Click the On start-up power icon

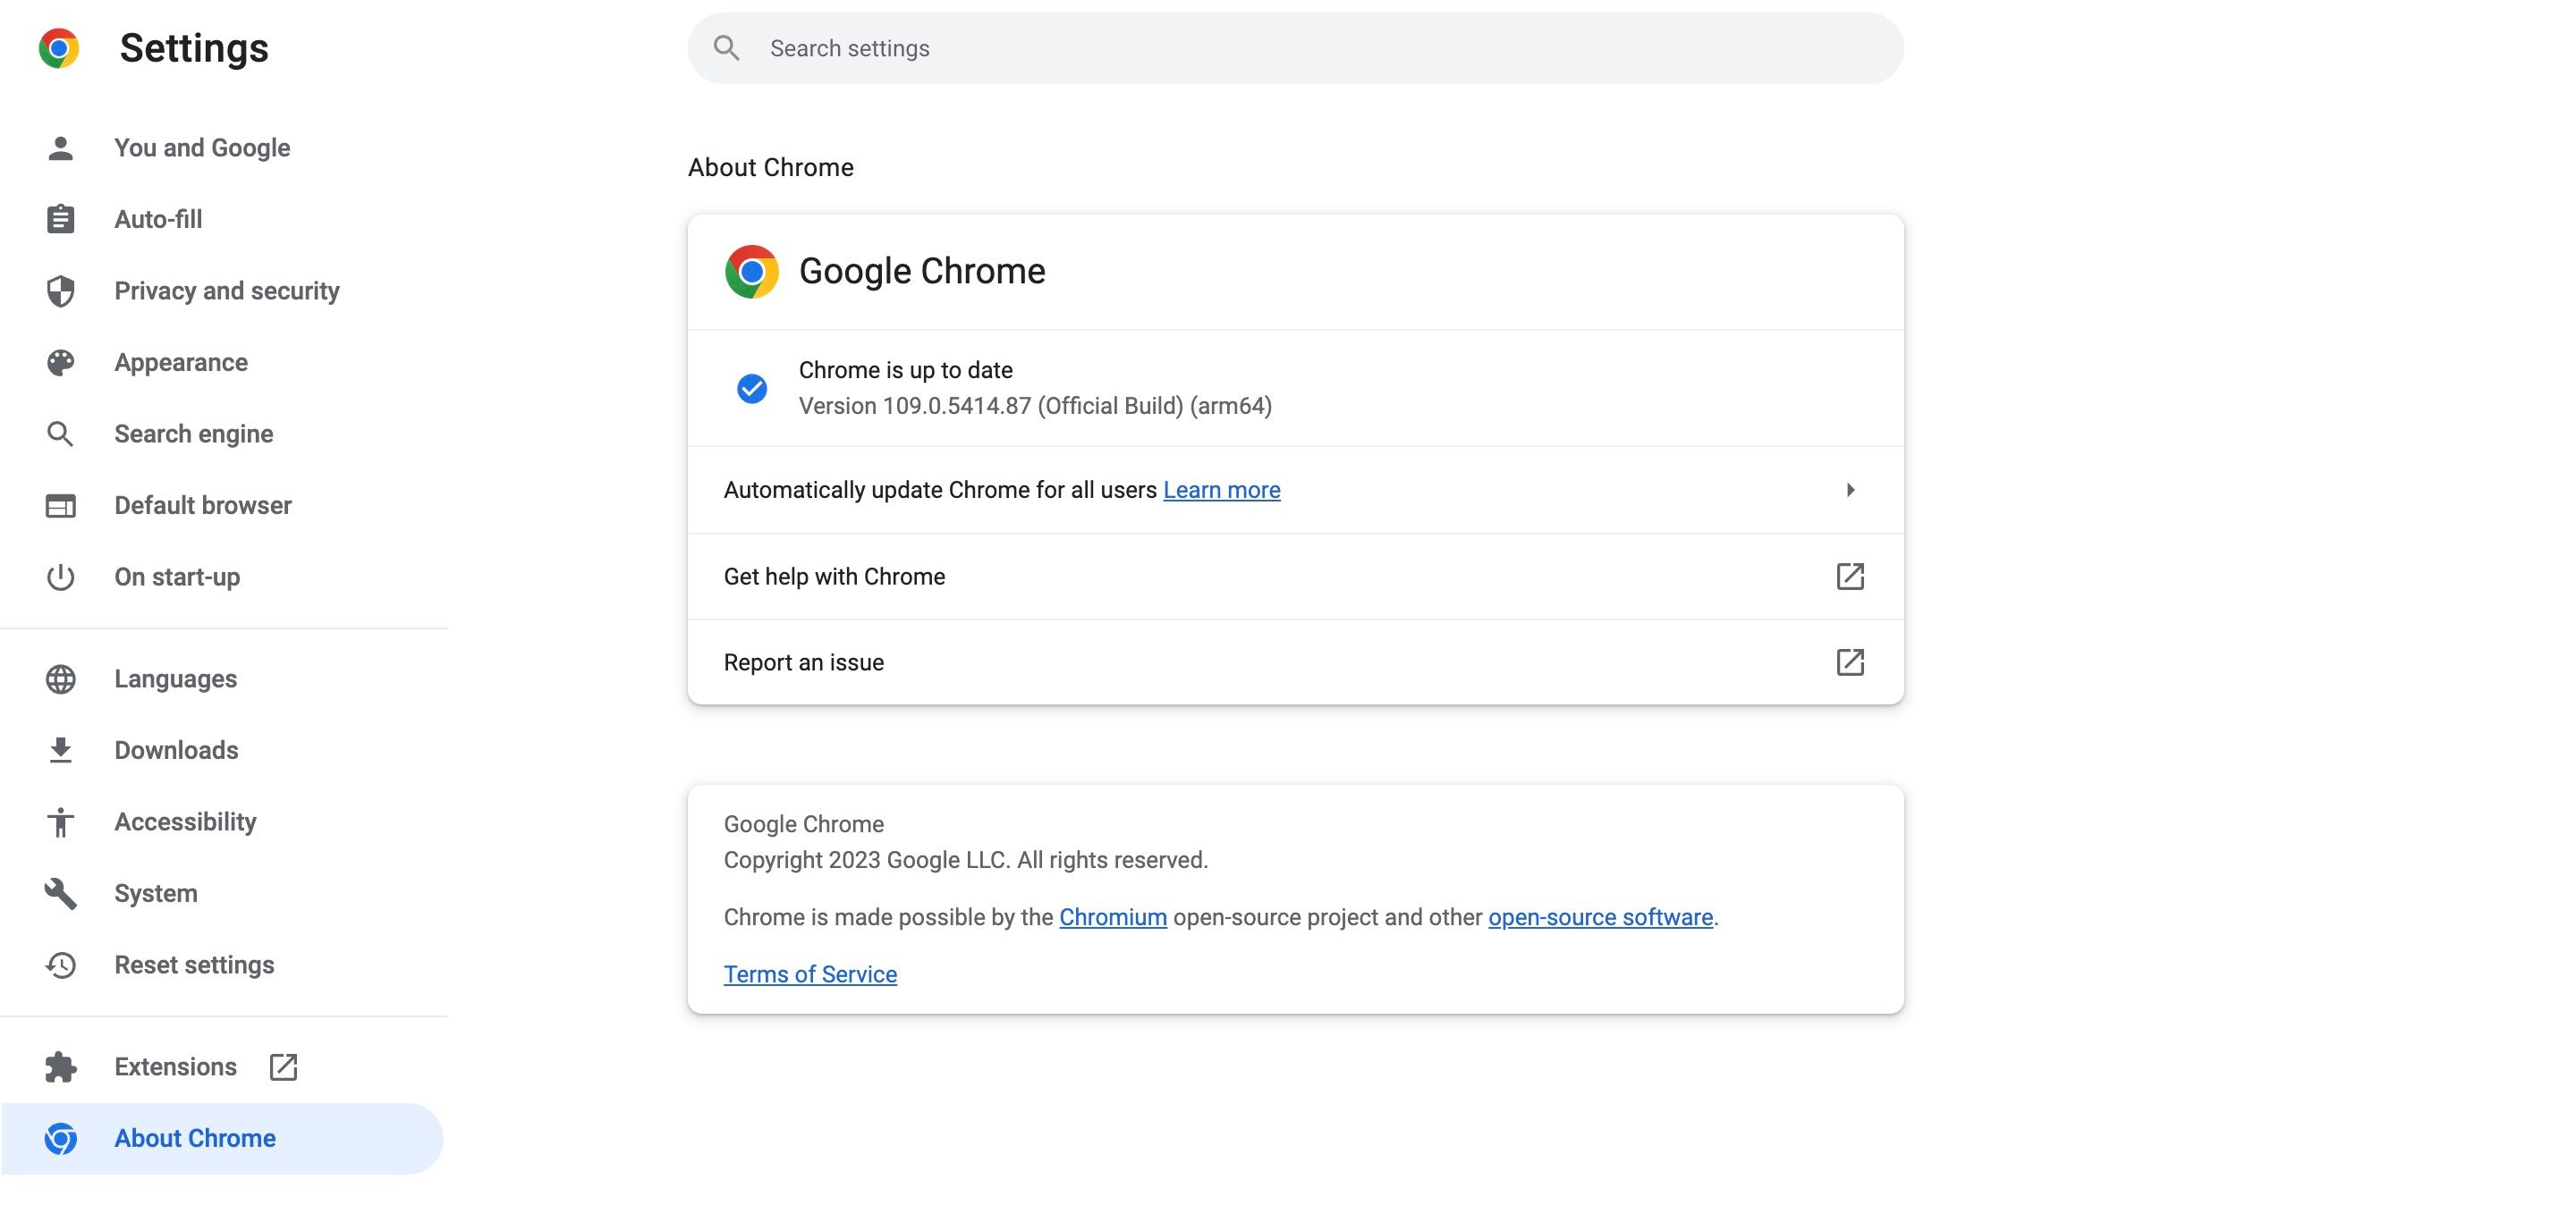61,577
